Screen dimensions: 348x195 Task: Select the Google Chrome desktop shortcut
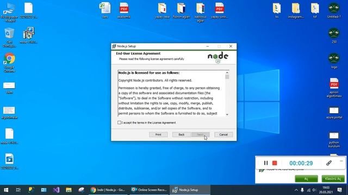coord(9,63)
